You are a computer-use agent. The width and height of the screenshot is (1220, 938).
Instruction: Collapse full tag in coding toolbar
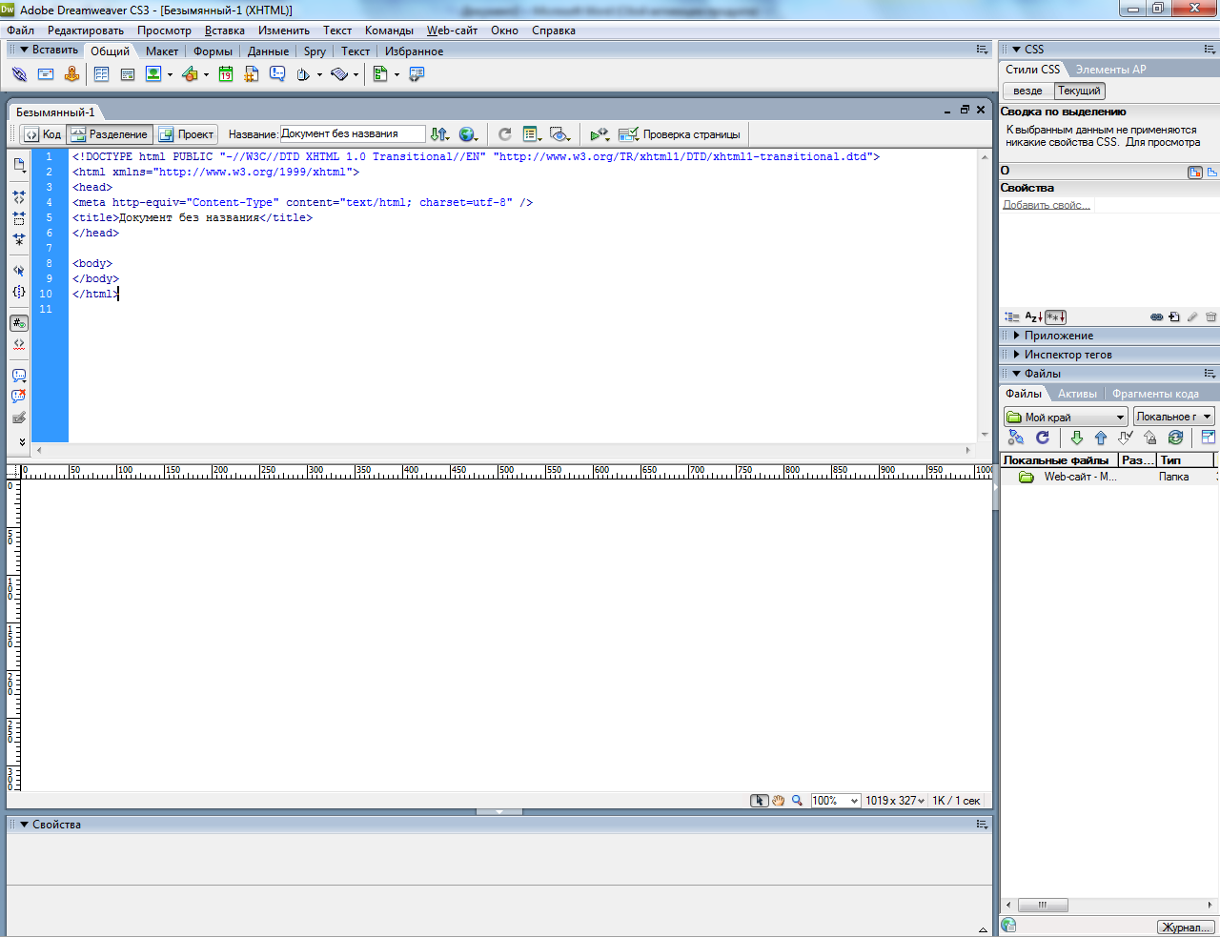tap(19, 197)
